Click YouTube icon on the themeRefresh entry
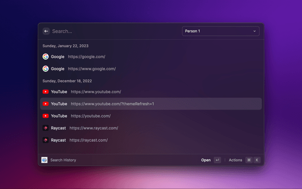 pyautogui.click(x=46, y=104)
